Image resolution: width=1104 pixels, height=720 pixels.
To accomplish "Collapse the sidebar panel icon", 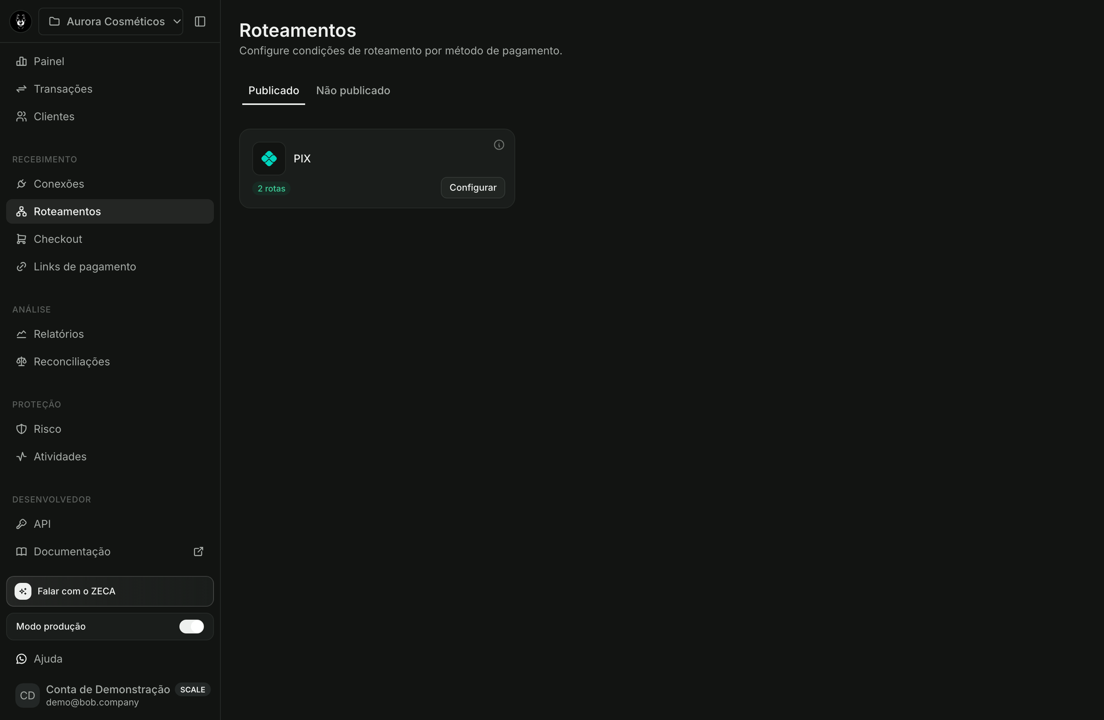I will pyautogui.click(x=200, y=21).
